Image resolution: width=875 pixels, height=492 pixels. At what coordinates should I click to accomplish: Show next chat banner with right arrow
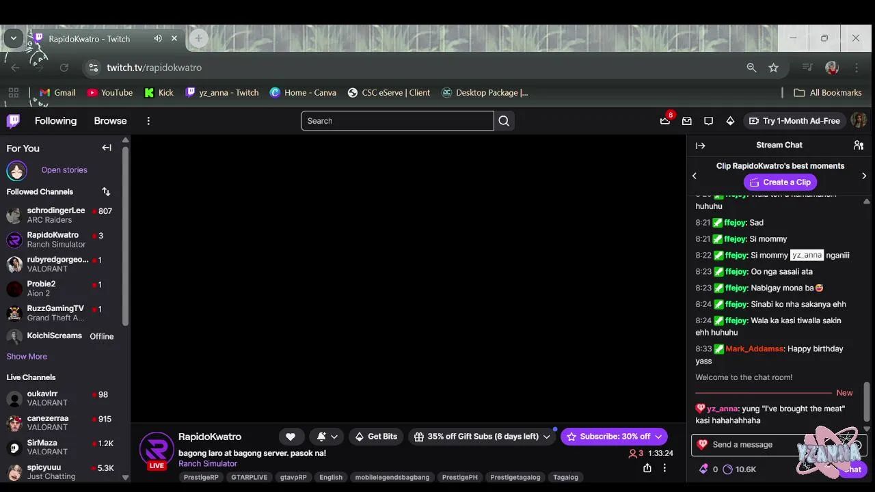(864, 176)
